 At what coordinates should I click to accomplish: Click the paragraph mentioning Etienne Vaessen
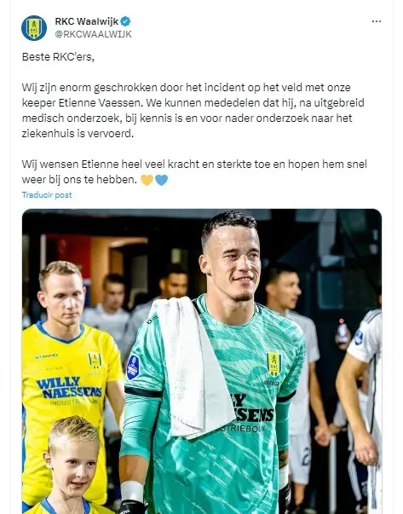pos(193,111)
